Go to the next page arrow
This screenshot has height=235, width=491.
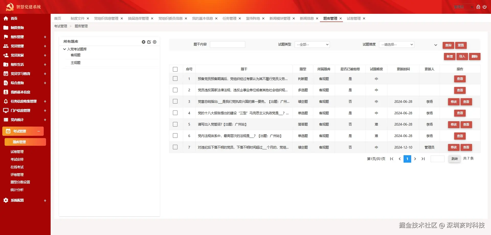point(415,159)
